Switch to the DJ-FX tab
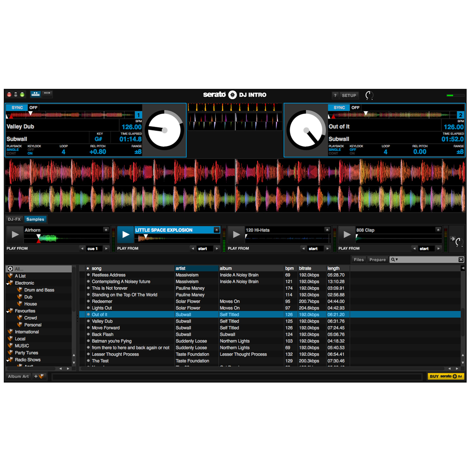470x470 pixels. [14, 219]
